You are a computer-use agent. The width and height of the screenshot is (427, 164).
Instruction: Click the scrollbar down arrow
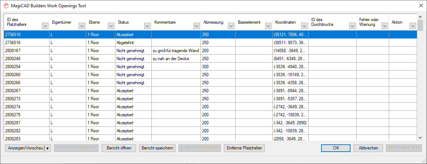pos(420,138)
